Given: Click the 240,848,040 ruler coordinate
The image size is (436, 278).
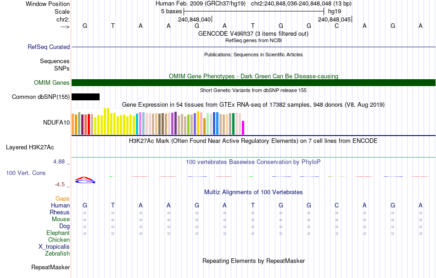Looking at the screenshot, I should (195, 19).
